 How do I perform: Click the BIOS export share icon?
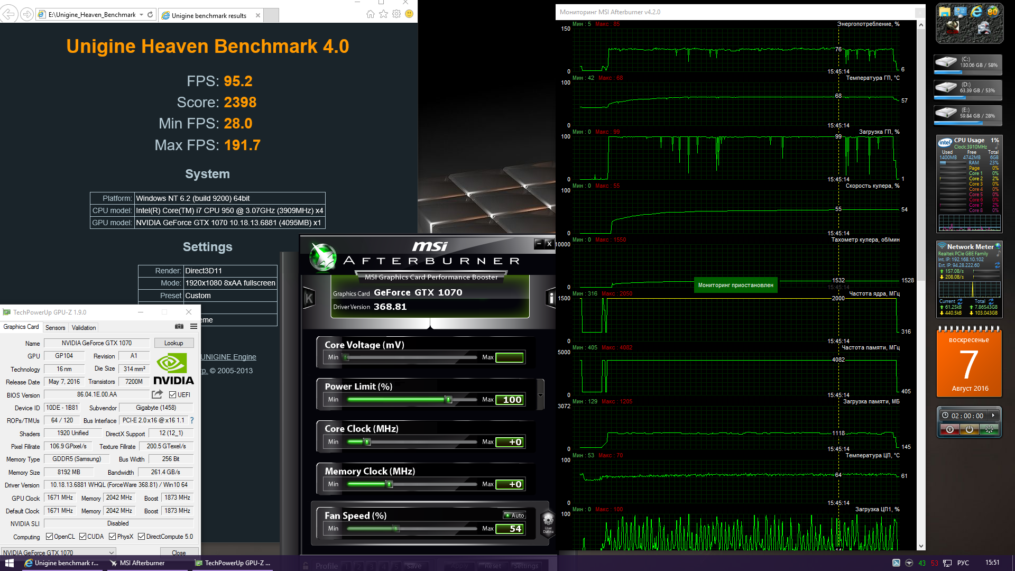pyautogui.click(x=157, y=394)
